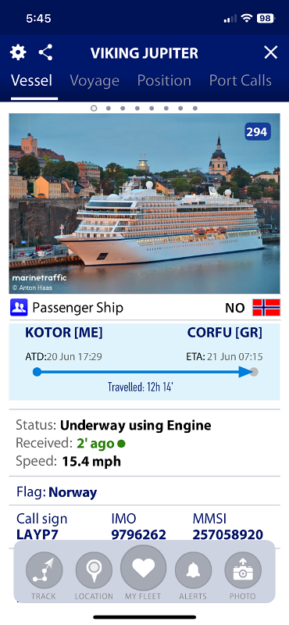Open the Port Calls tab
289x625 pixels.
pos(241,80)
